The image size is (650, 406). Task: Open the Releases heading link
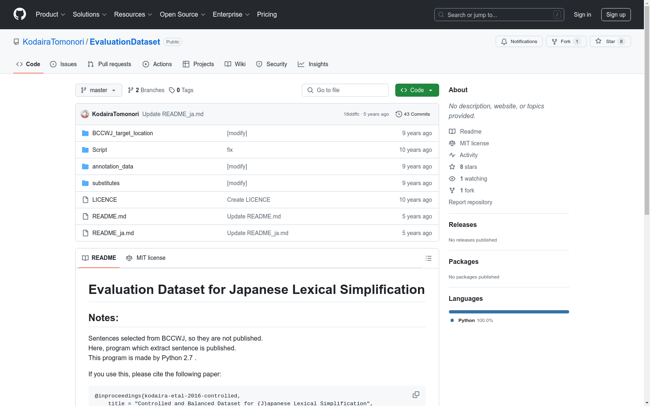463,225
